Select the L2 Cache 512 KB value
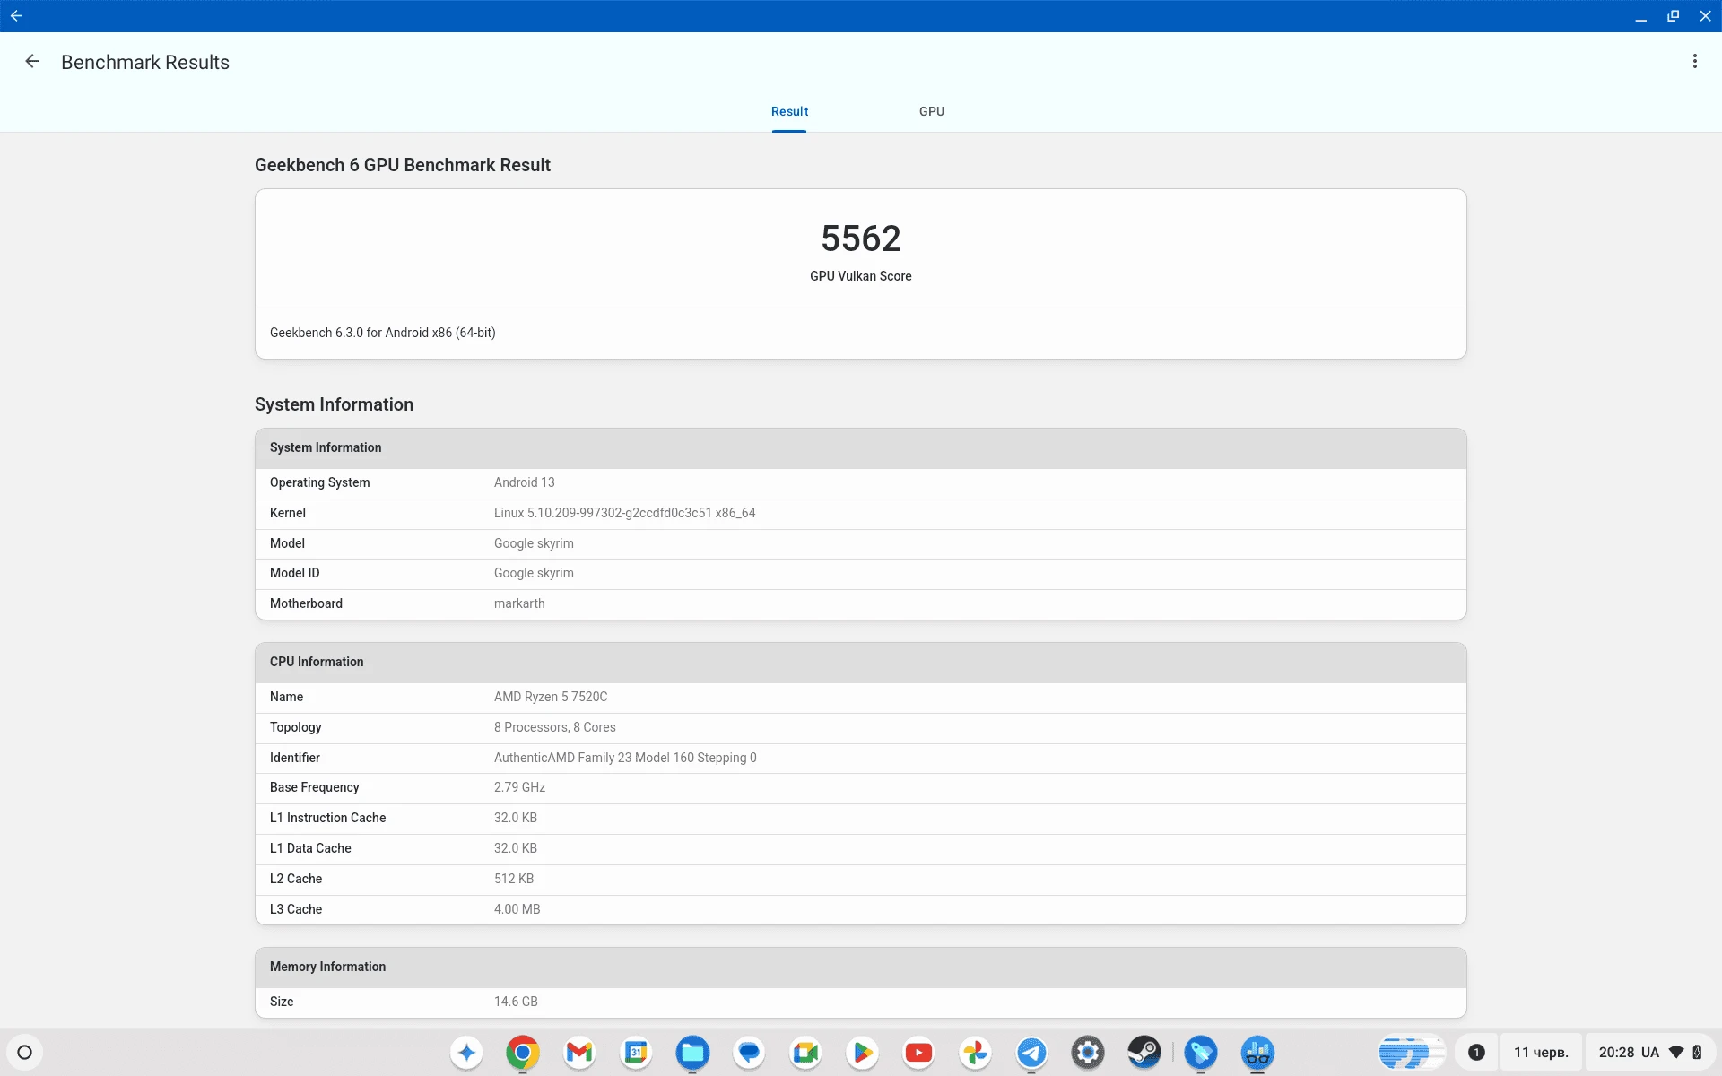The image size is (1722, 1076). [514, 879]
